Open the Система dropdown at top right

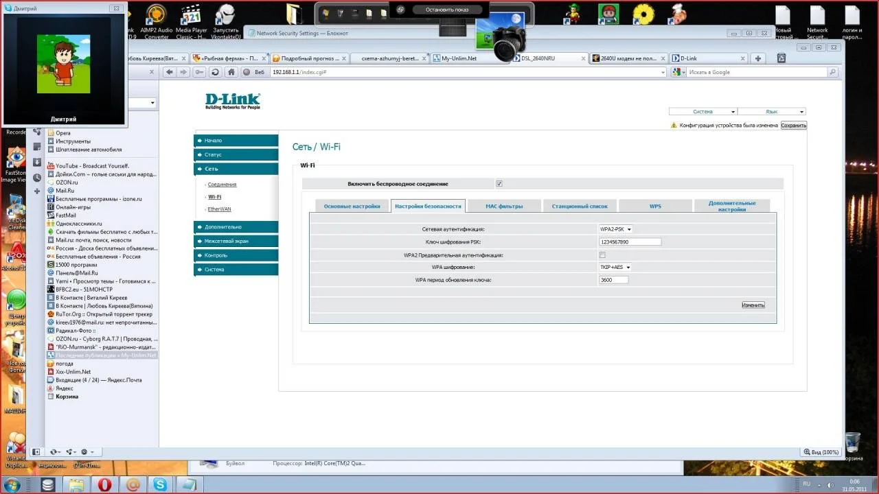(x=703, y=111)
